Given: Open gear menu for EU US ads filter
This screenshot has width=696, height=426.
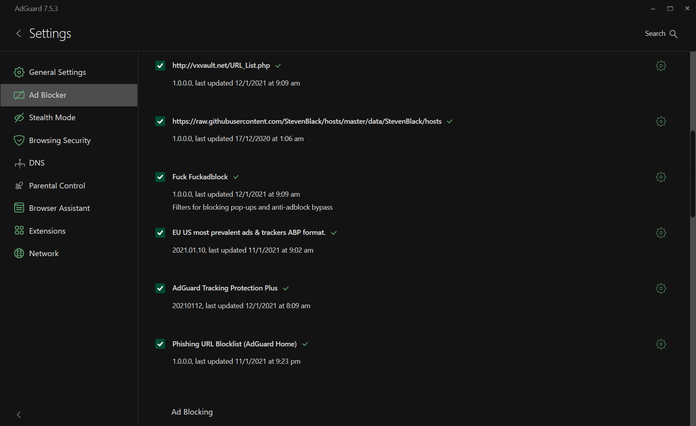Looking at the screenshot, I should click(x=661, y=233).
